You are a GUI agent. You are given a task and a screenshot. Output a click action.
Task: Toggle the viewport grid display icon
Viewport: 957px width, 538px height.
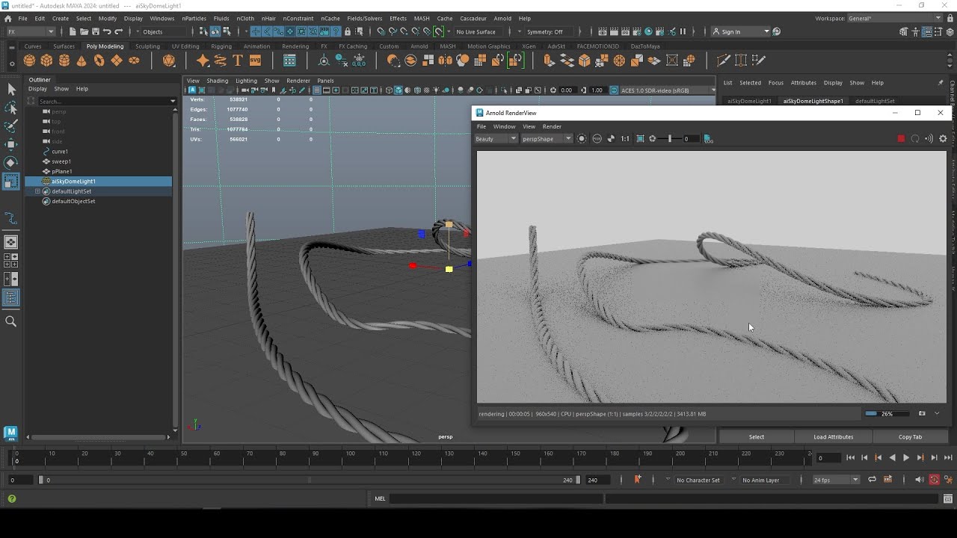(x=317, y=90)
